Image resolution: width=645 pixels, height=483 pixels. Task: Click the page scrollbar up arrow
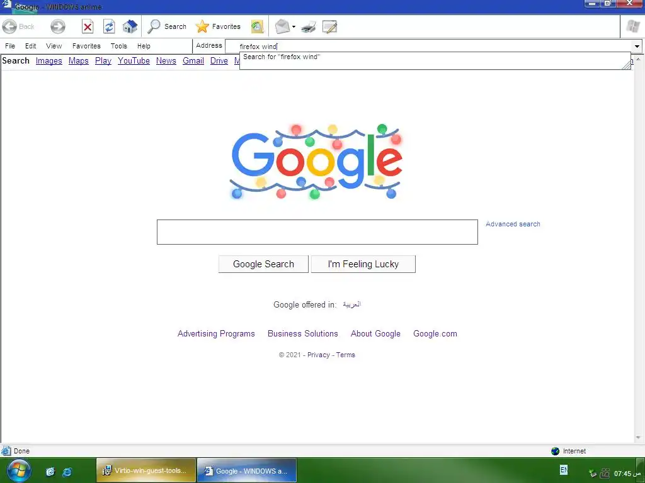pyautogui.click(x=639, y=60)
